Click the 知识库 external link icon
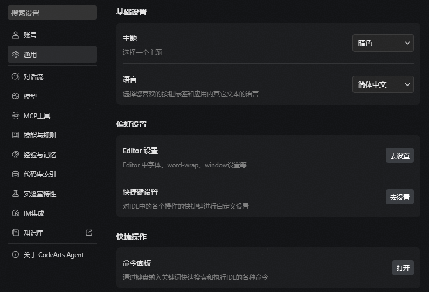429x292 pixels. (x=89, y=232)
